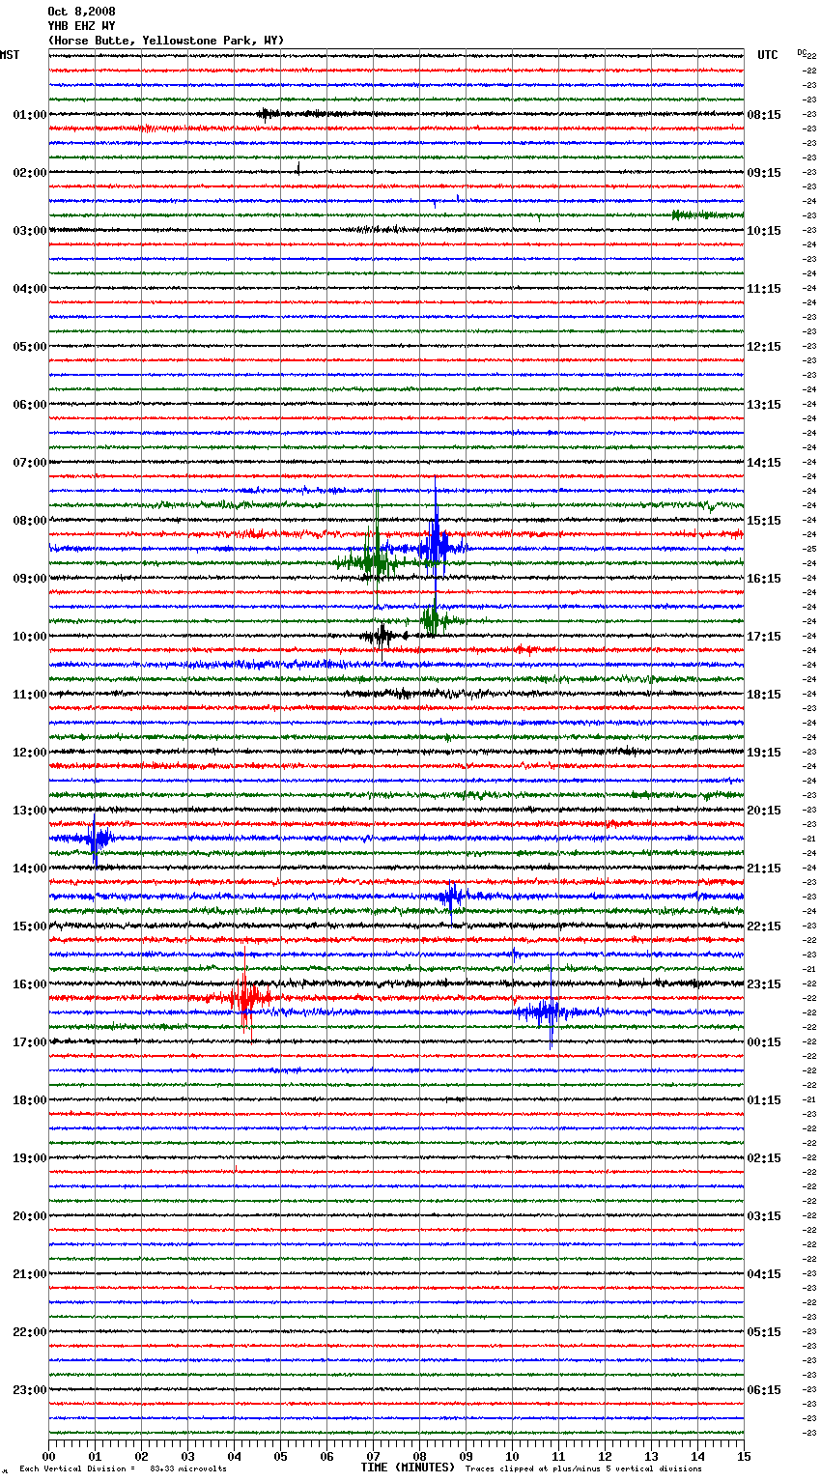The image size is (821, 1482).
Task: Click the 20:15 UTC row label
Action: 764,811
